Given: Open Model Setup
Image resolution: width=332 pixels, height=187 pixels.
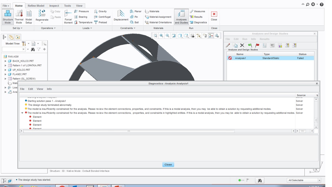Looking at the screenshot, I should tap(29, 17).
